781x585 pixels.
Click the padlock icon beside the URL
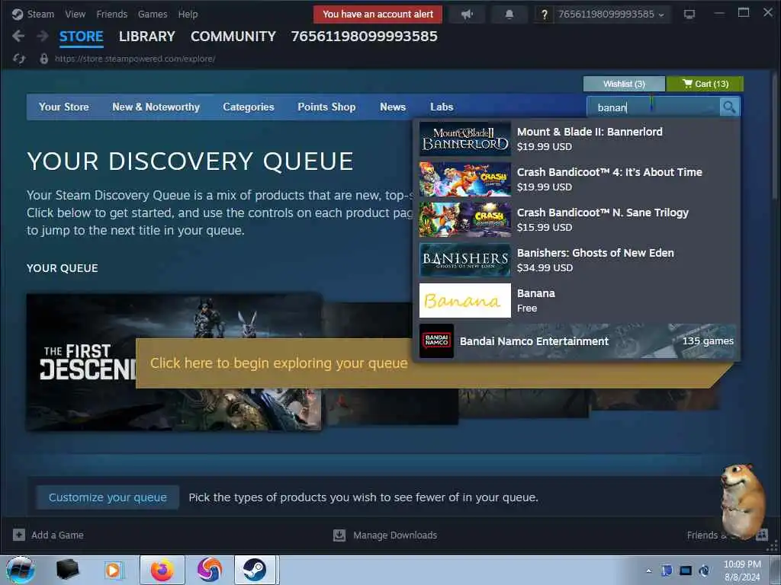[x=43, y=59]
